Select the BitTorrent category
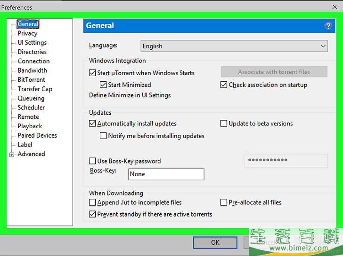 (x=31, y=79)
